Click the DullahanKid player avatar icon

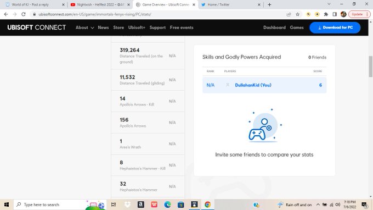click(228, 85)
